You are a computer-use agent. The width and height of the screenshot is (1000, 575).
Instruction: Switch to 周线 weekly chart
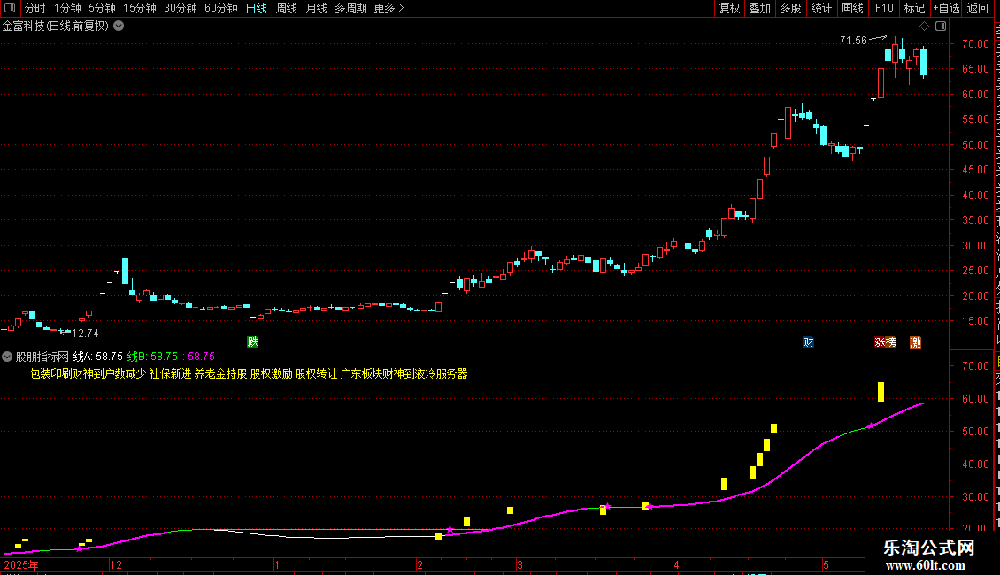coord(287,8)
